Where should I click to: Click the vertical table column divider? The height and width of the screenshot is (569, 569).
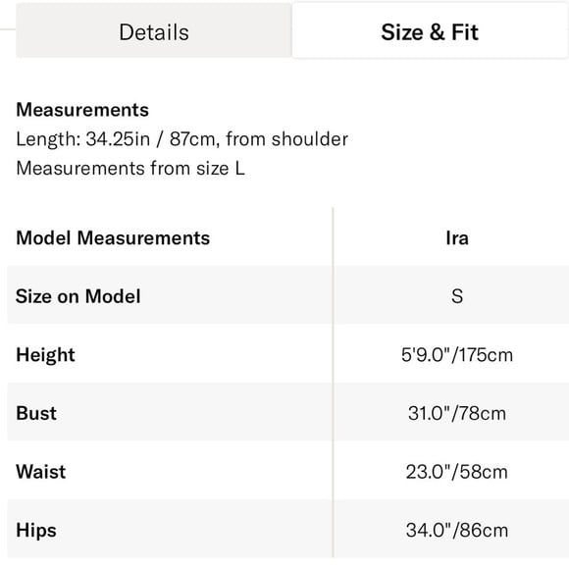click(x=333, y=383)
